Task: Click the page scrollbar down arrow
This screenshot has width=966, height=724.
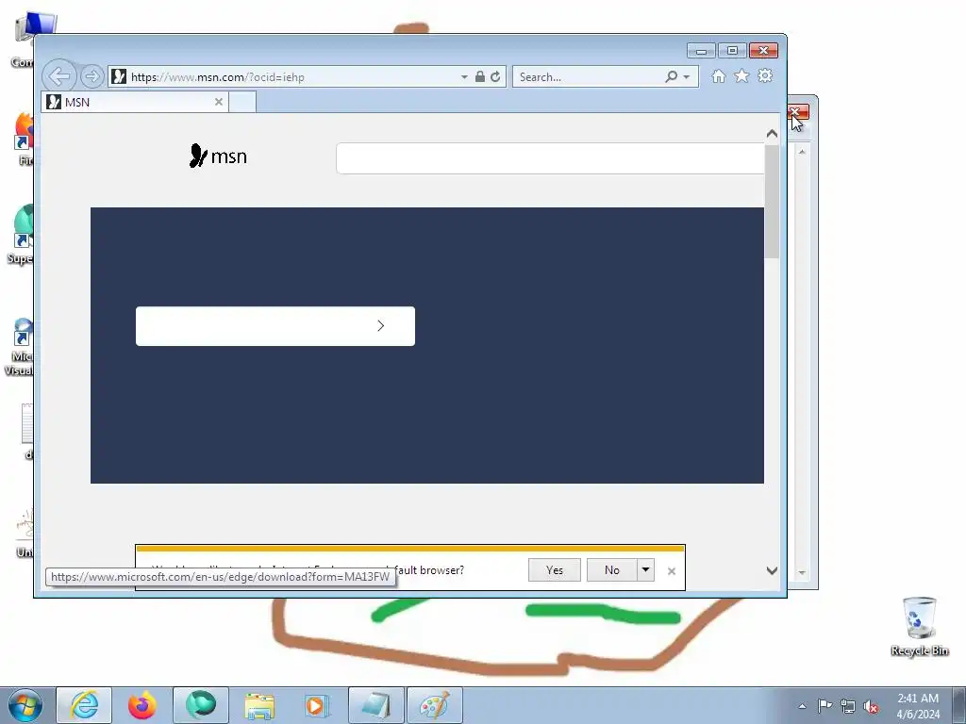Action: tap(772, 570)
